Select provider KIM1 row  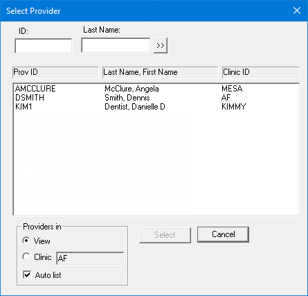click(156, 107)
